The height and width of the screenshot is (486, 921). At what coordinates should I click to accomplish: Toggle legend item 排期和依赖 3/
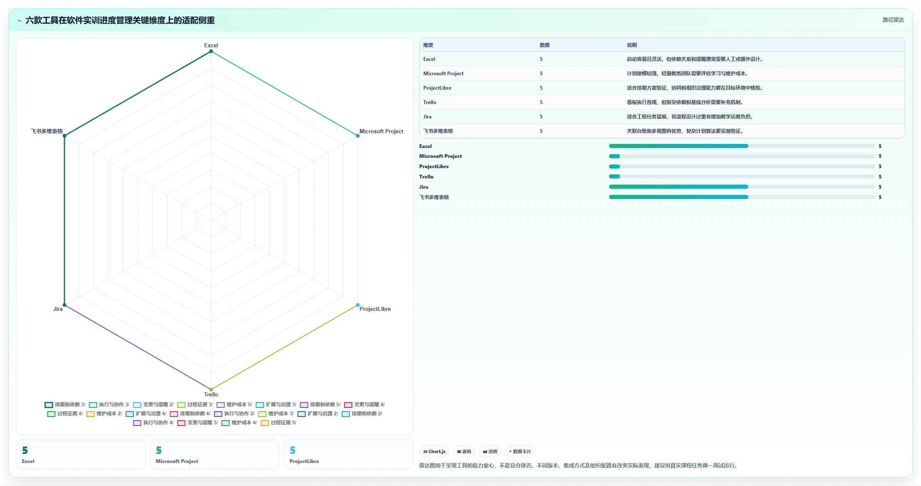click(65, 405)
